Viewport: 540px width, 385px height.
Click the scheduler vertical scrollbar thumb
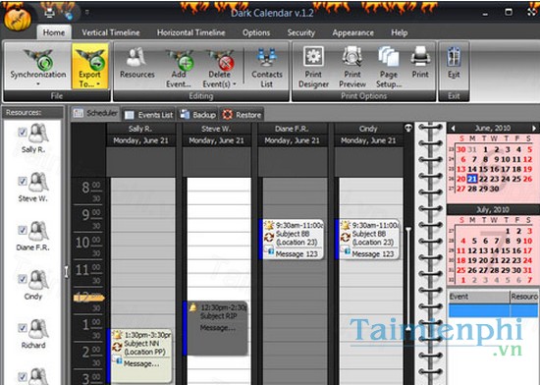point(408,278)
